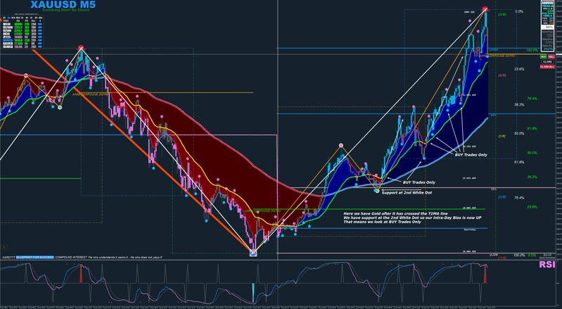Screen dimensions: 562x309
Task: Click the cyan spike in the RSI subwindow
Action: (253, 293)
